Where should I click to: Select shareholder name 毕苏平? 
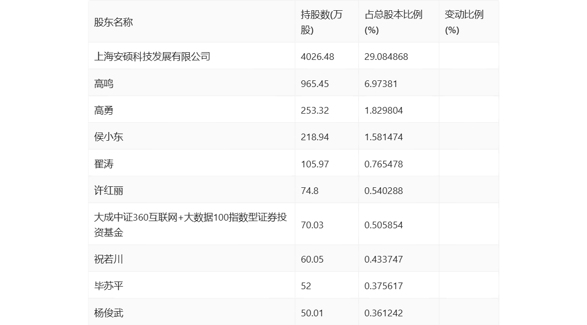point(108,286)
